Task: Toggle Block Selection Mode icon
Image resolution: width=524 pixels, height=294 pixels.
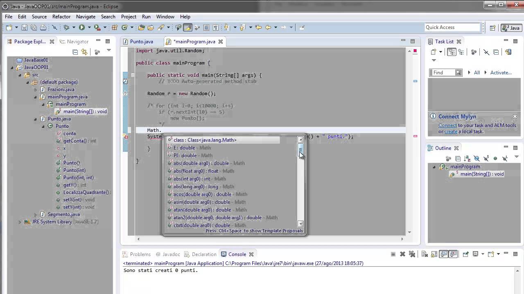Action: coord(206,27)
